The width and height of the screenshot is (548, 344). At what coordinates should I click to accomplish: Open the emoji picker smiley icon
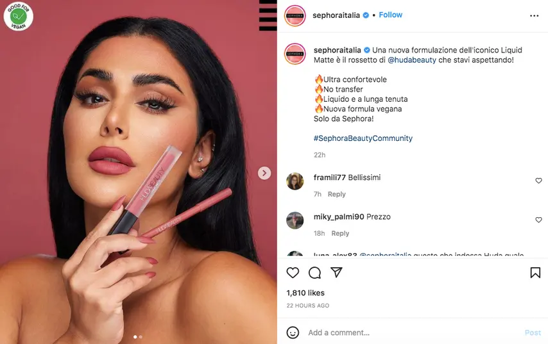coord(293,332)
